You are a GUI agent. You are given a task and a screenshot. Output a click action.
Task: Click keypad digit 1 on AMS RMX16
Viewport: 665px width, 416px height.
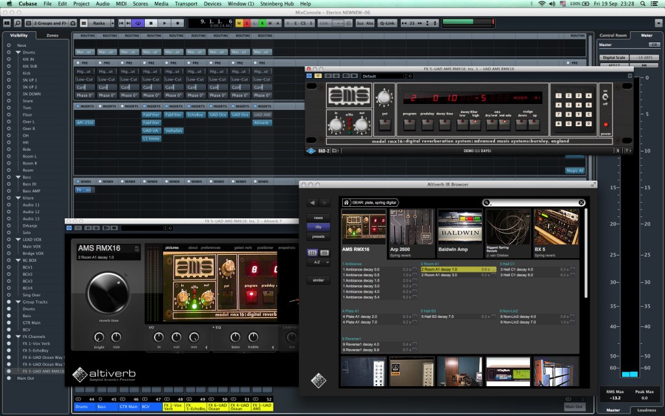(x=559, y=96)
